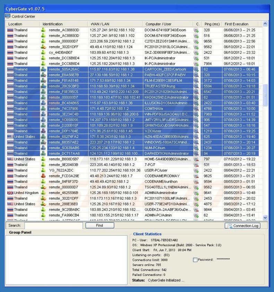Click the connection icon in 7-PC/7 row
The image size is (274, 292).
pos(196,165)
